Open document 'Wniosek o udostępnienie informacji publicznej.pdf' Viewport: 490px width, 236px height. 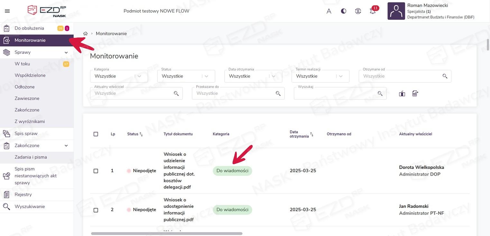point(179,210)
